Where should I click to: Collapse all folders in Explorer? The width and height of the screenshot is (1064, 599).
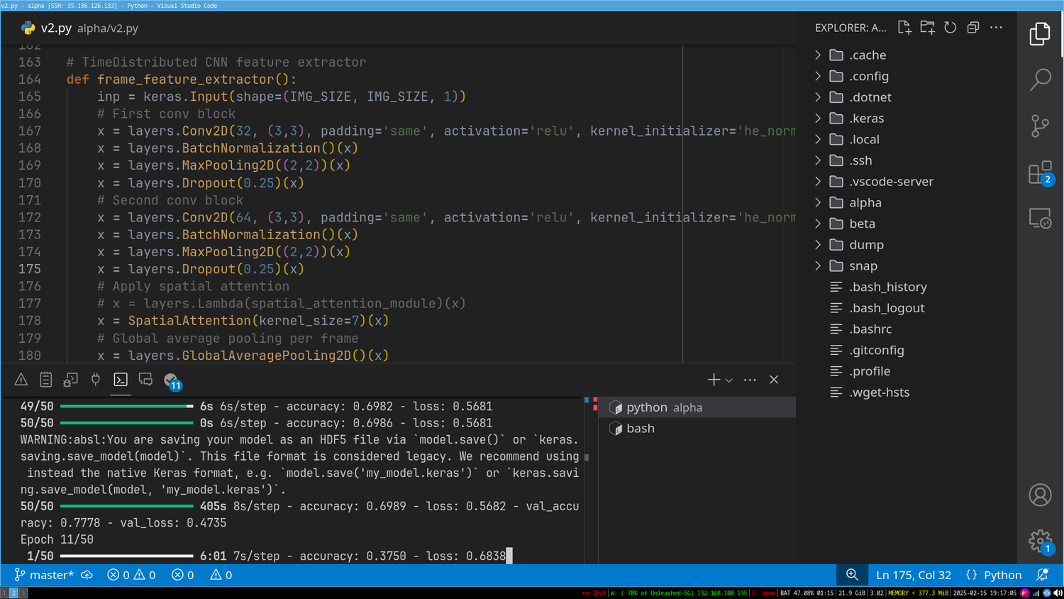click(x=973, y=28)
